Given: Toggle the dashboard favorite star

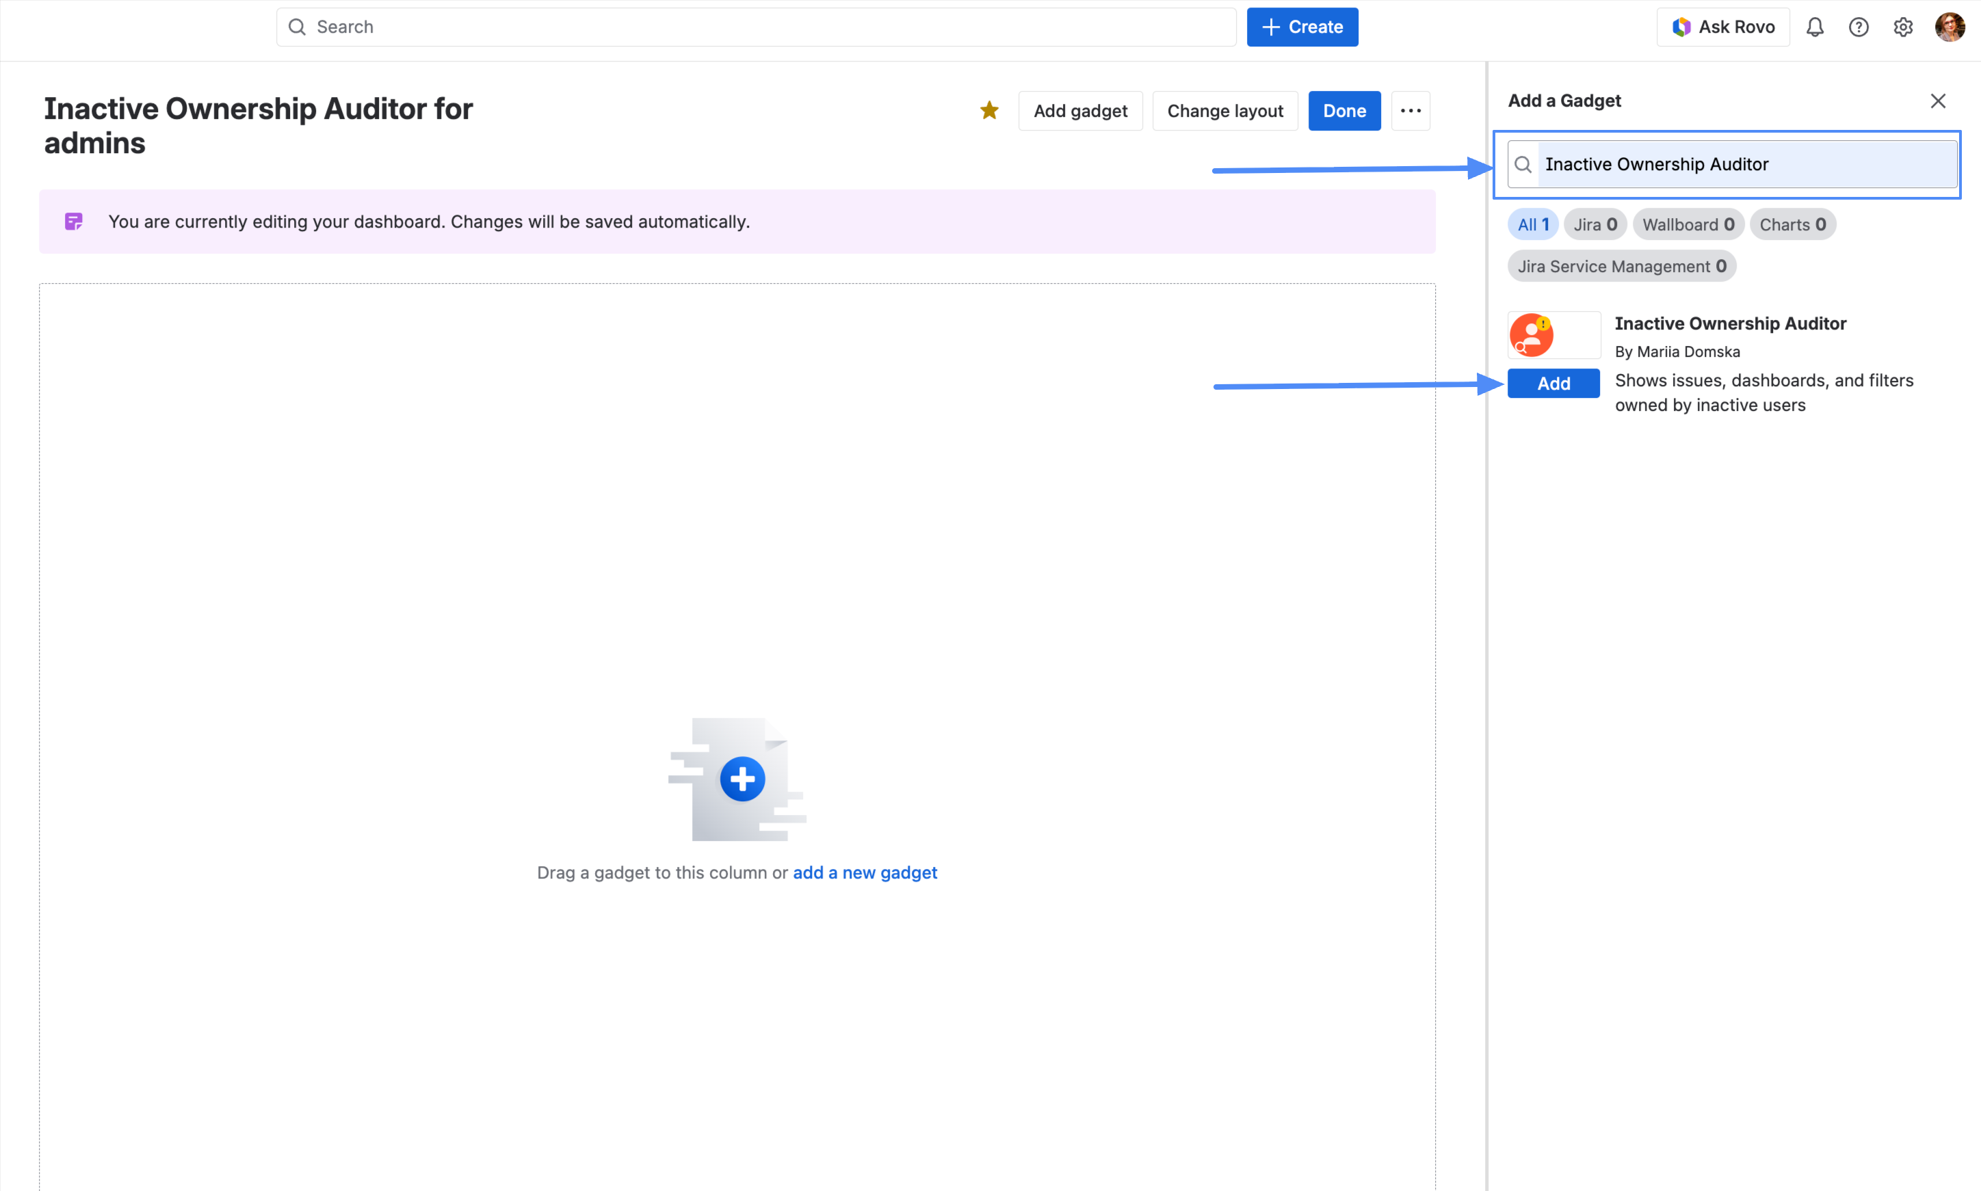Looking at the screenshot, I should [x=989, y=111].
